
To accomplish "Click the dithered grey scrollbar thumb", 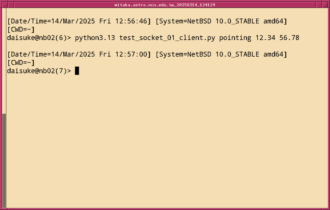I will pos(4,160).
